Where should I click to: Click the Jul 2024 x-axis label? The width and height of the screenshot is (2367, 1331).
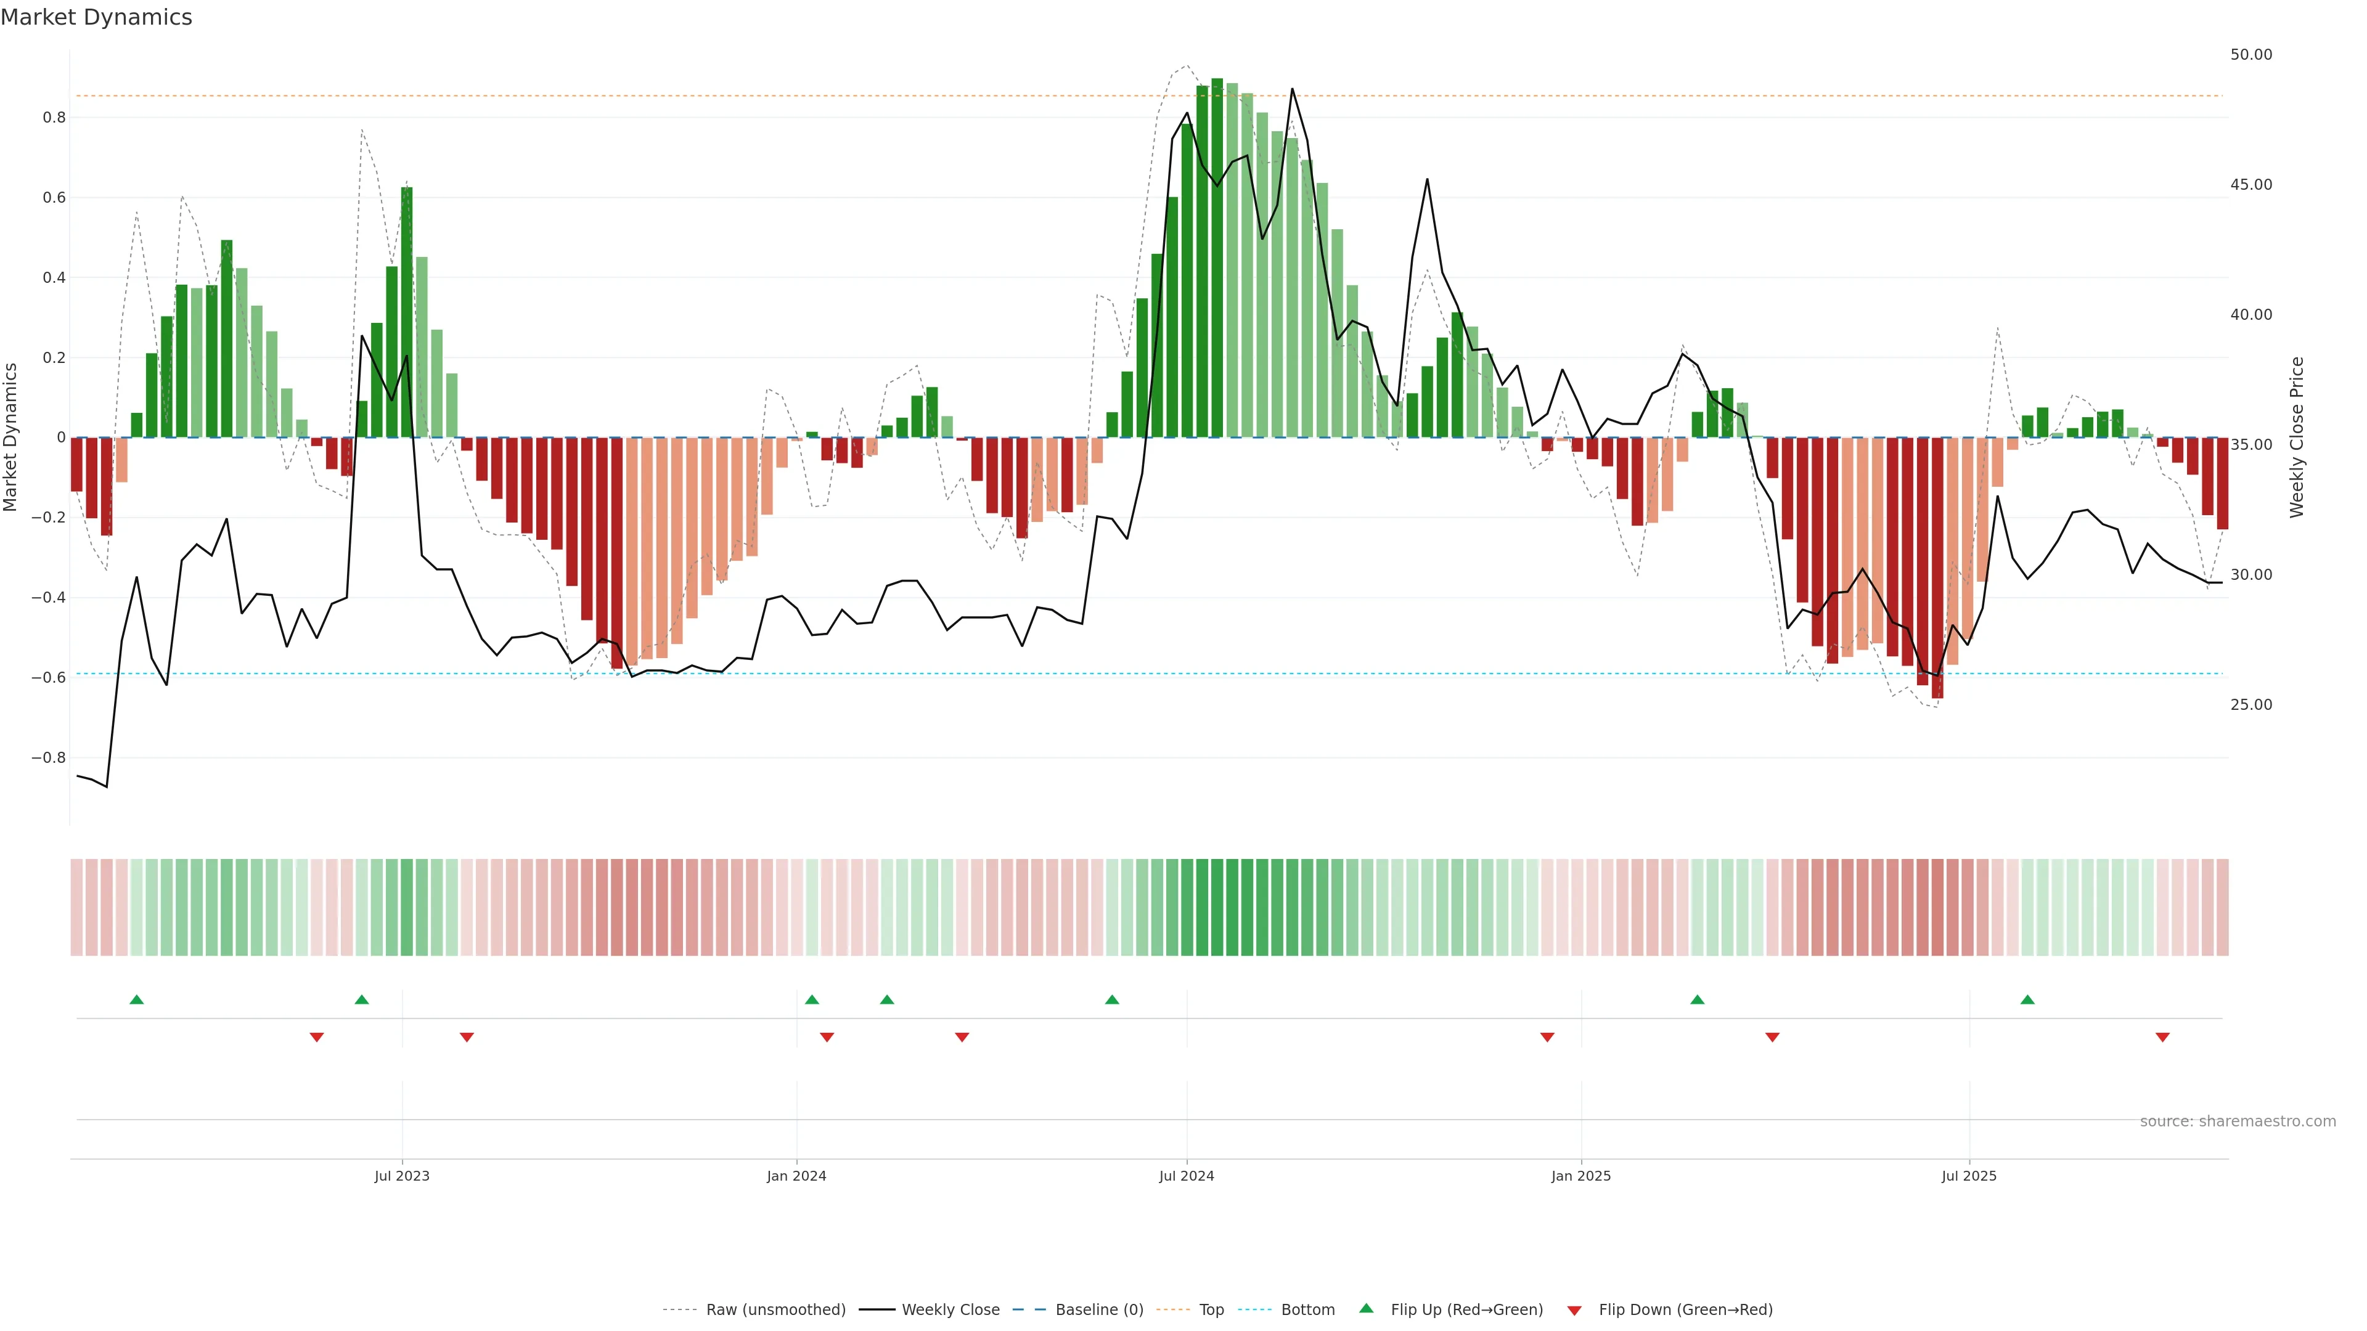(x=1186, y=1176)
